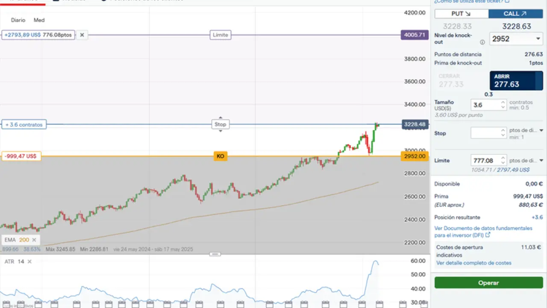Viewport: 547px width, 308px height.
Task: Click the KO marker on the chart
Action: point(220,157)
